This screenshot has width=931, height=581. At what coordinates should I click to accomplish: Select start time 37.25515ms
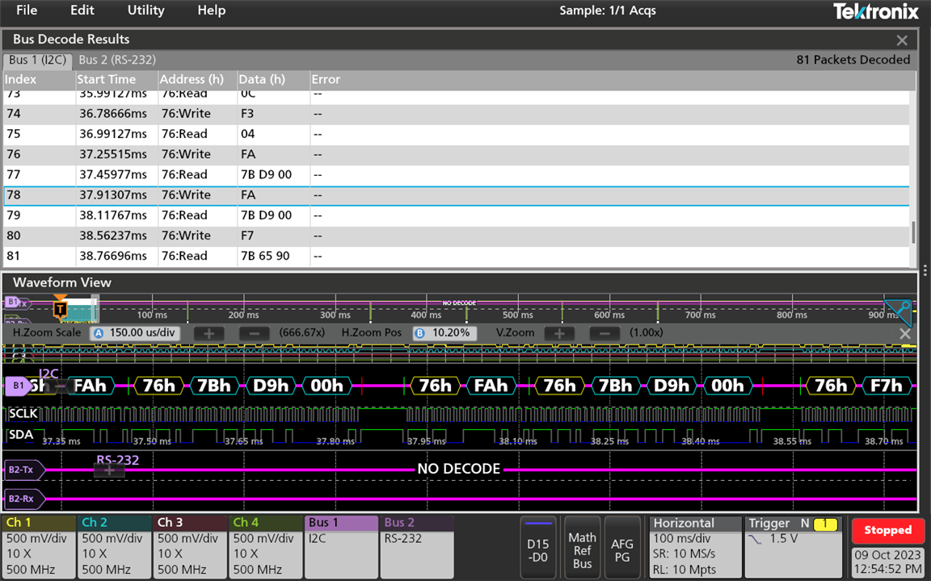tap(113, 154)
